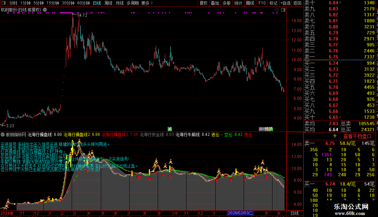Toggle the left sidebar panel icon
378x217 pixels.
coord(4,3)
